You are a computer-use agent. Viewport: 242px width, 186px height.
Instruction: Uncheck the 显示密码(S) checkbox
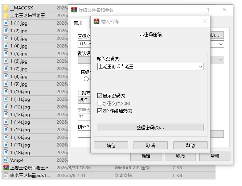coord(99,96)
